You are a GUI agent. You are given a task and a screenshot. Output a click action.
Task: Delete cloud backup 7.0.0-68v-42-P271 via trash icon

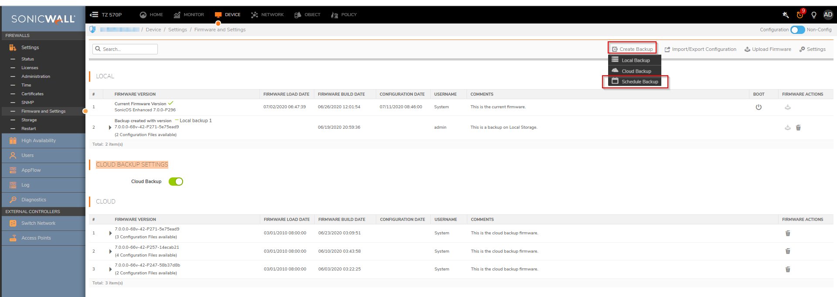tap(788, 233)
